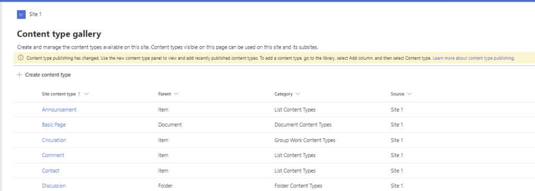535x191 pixels.
Task: Click Site 1 source in Circulation row
Action: coord(397,140)
